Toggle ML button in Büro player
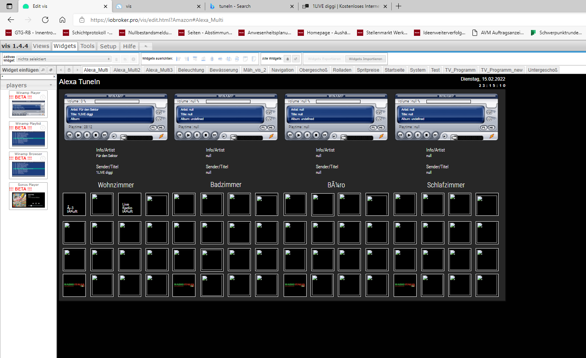 pyautogui.click(x=381, y=127)
